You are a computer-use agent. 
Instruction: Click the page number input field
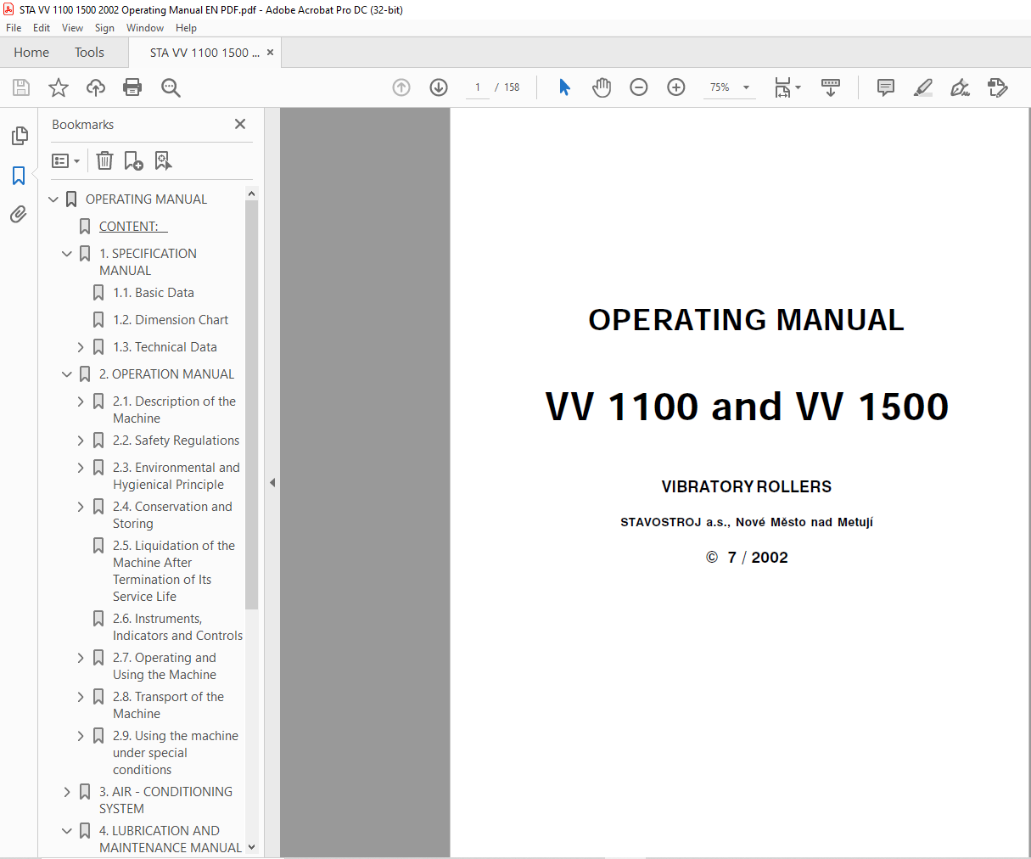tap(478, 87)
